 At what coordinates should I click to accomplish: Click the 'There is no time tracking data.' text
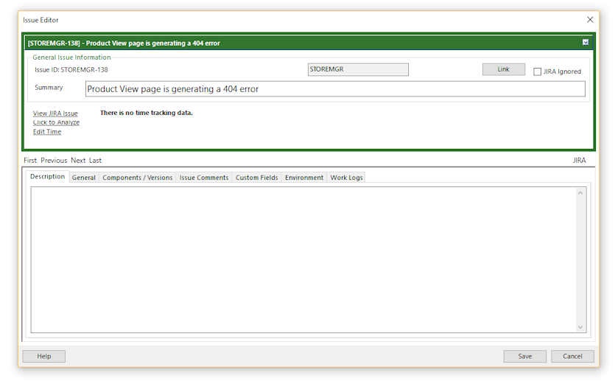pos(147,113)
